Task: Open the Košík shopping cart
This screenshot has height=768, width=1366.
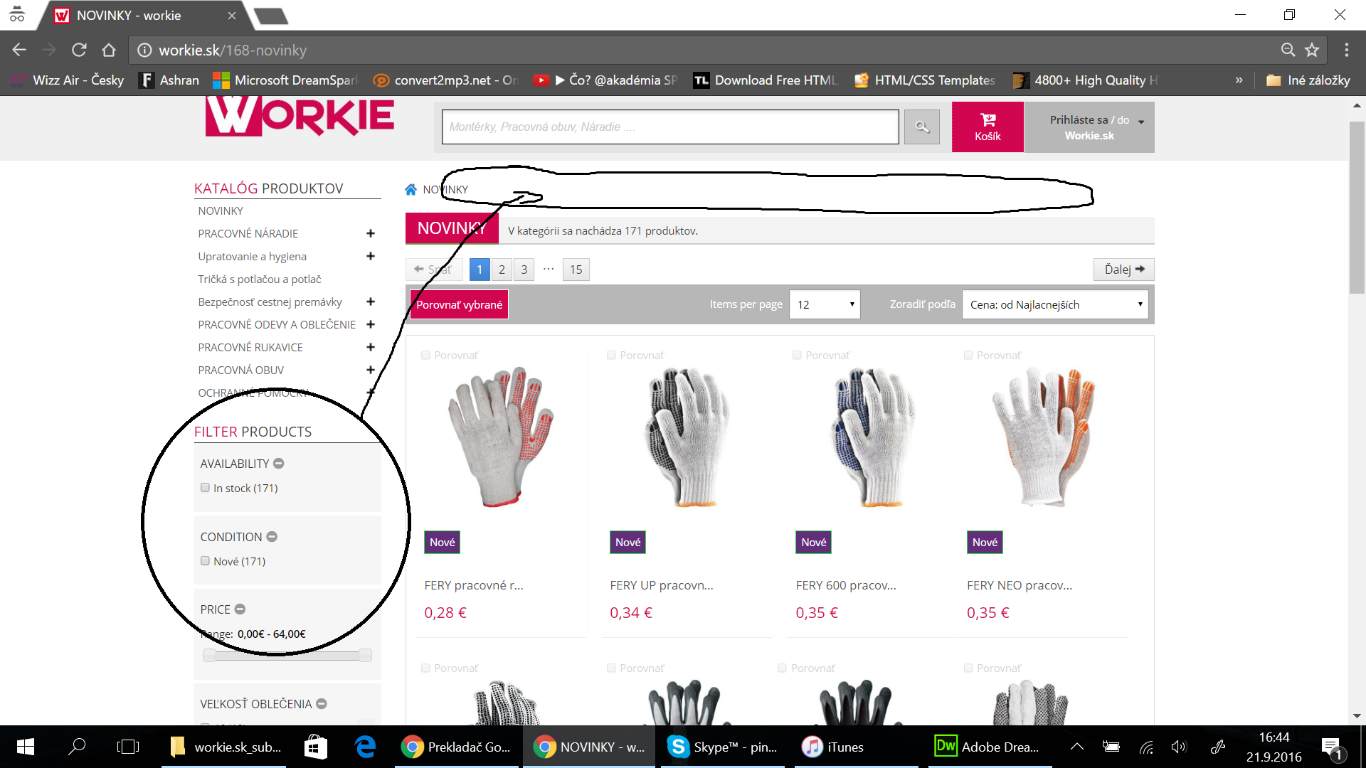Action: (988, 127)
